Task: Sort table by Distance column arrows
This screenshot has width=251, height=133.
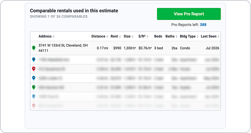Action: click(x=107, y=37)
